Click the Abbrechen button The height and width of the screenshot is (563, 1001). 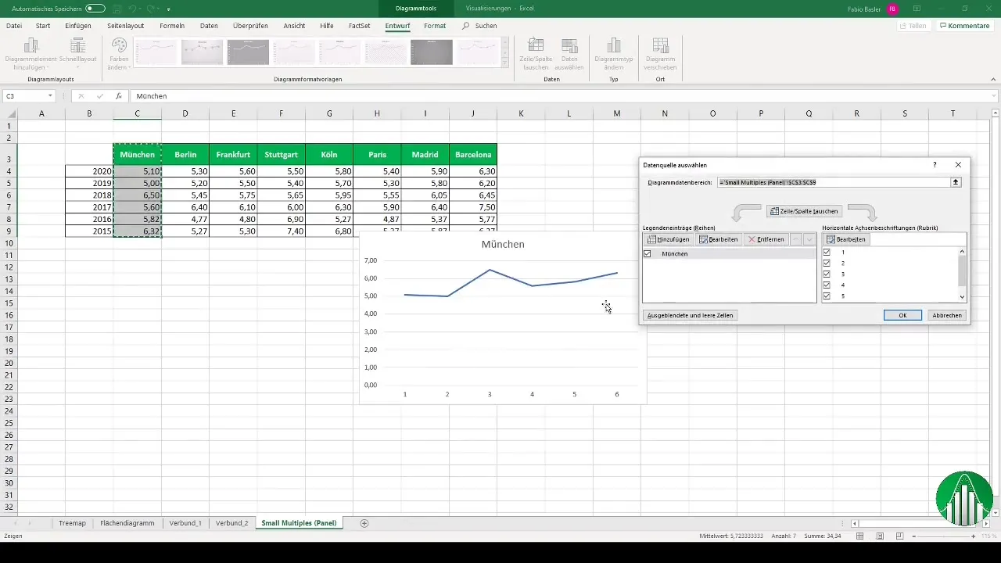coord(947,315)
